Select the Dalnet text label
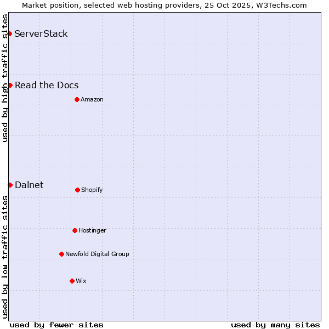 [29, 185]
